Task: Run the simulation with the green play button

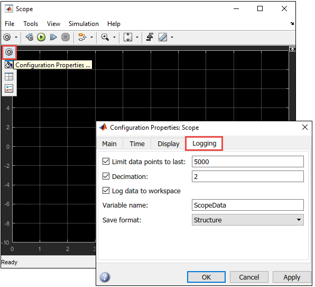Action: click(x=41, y=37)
